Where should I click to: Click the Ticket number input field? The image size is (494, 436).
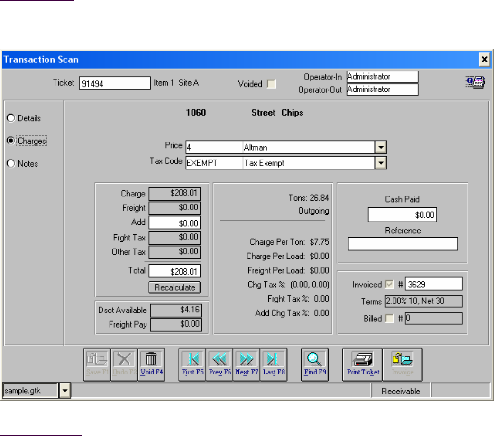[x=114, y=84]
